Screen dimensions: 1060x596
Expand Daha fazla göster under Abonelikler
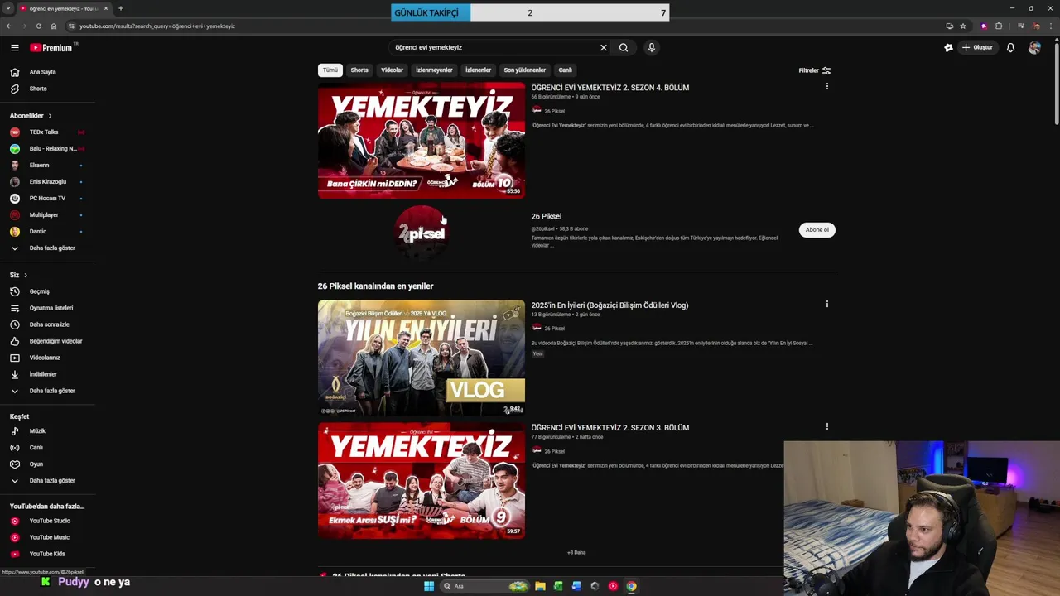pos(51,248)
